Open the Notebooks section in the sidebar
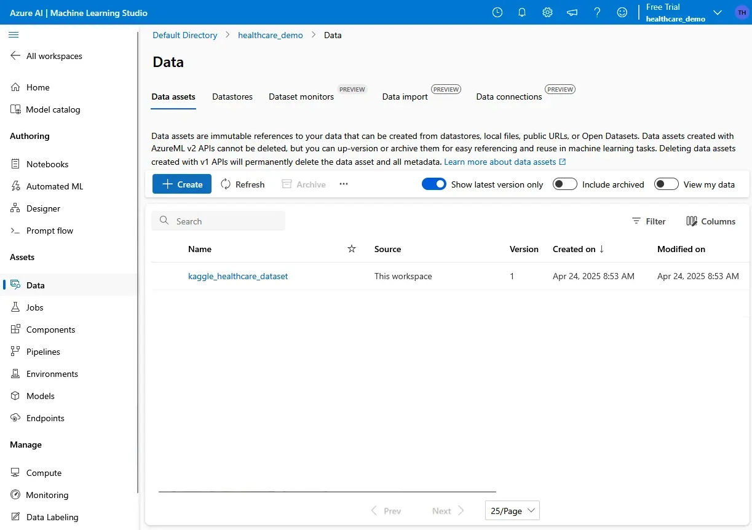The width and height of the screenshot is (752, 530). coord(46,164)
